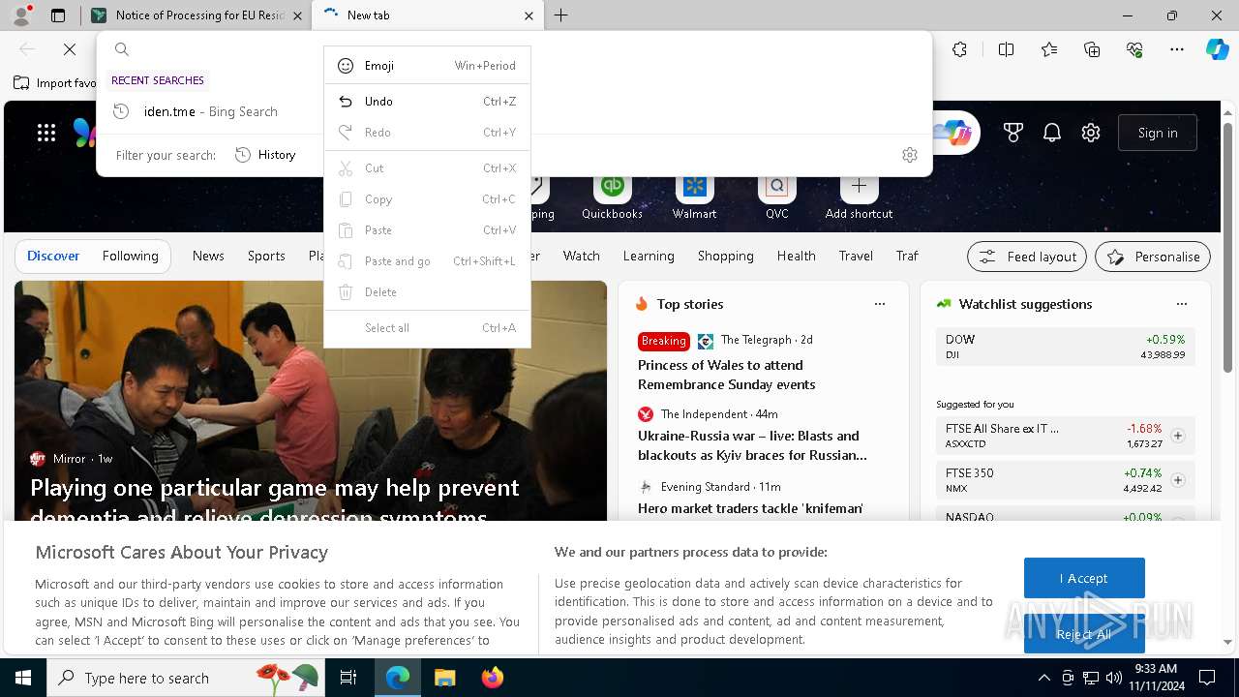Add FTSE 350 to watchlist
This screenshot has height=697, width=1239.
[x=1178, y=480]
